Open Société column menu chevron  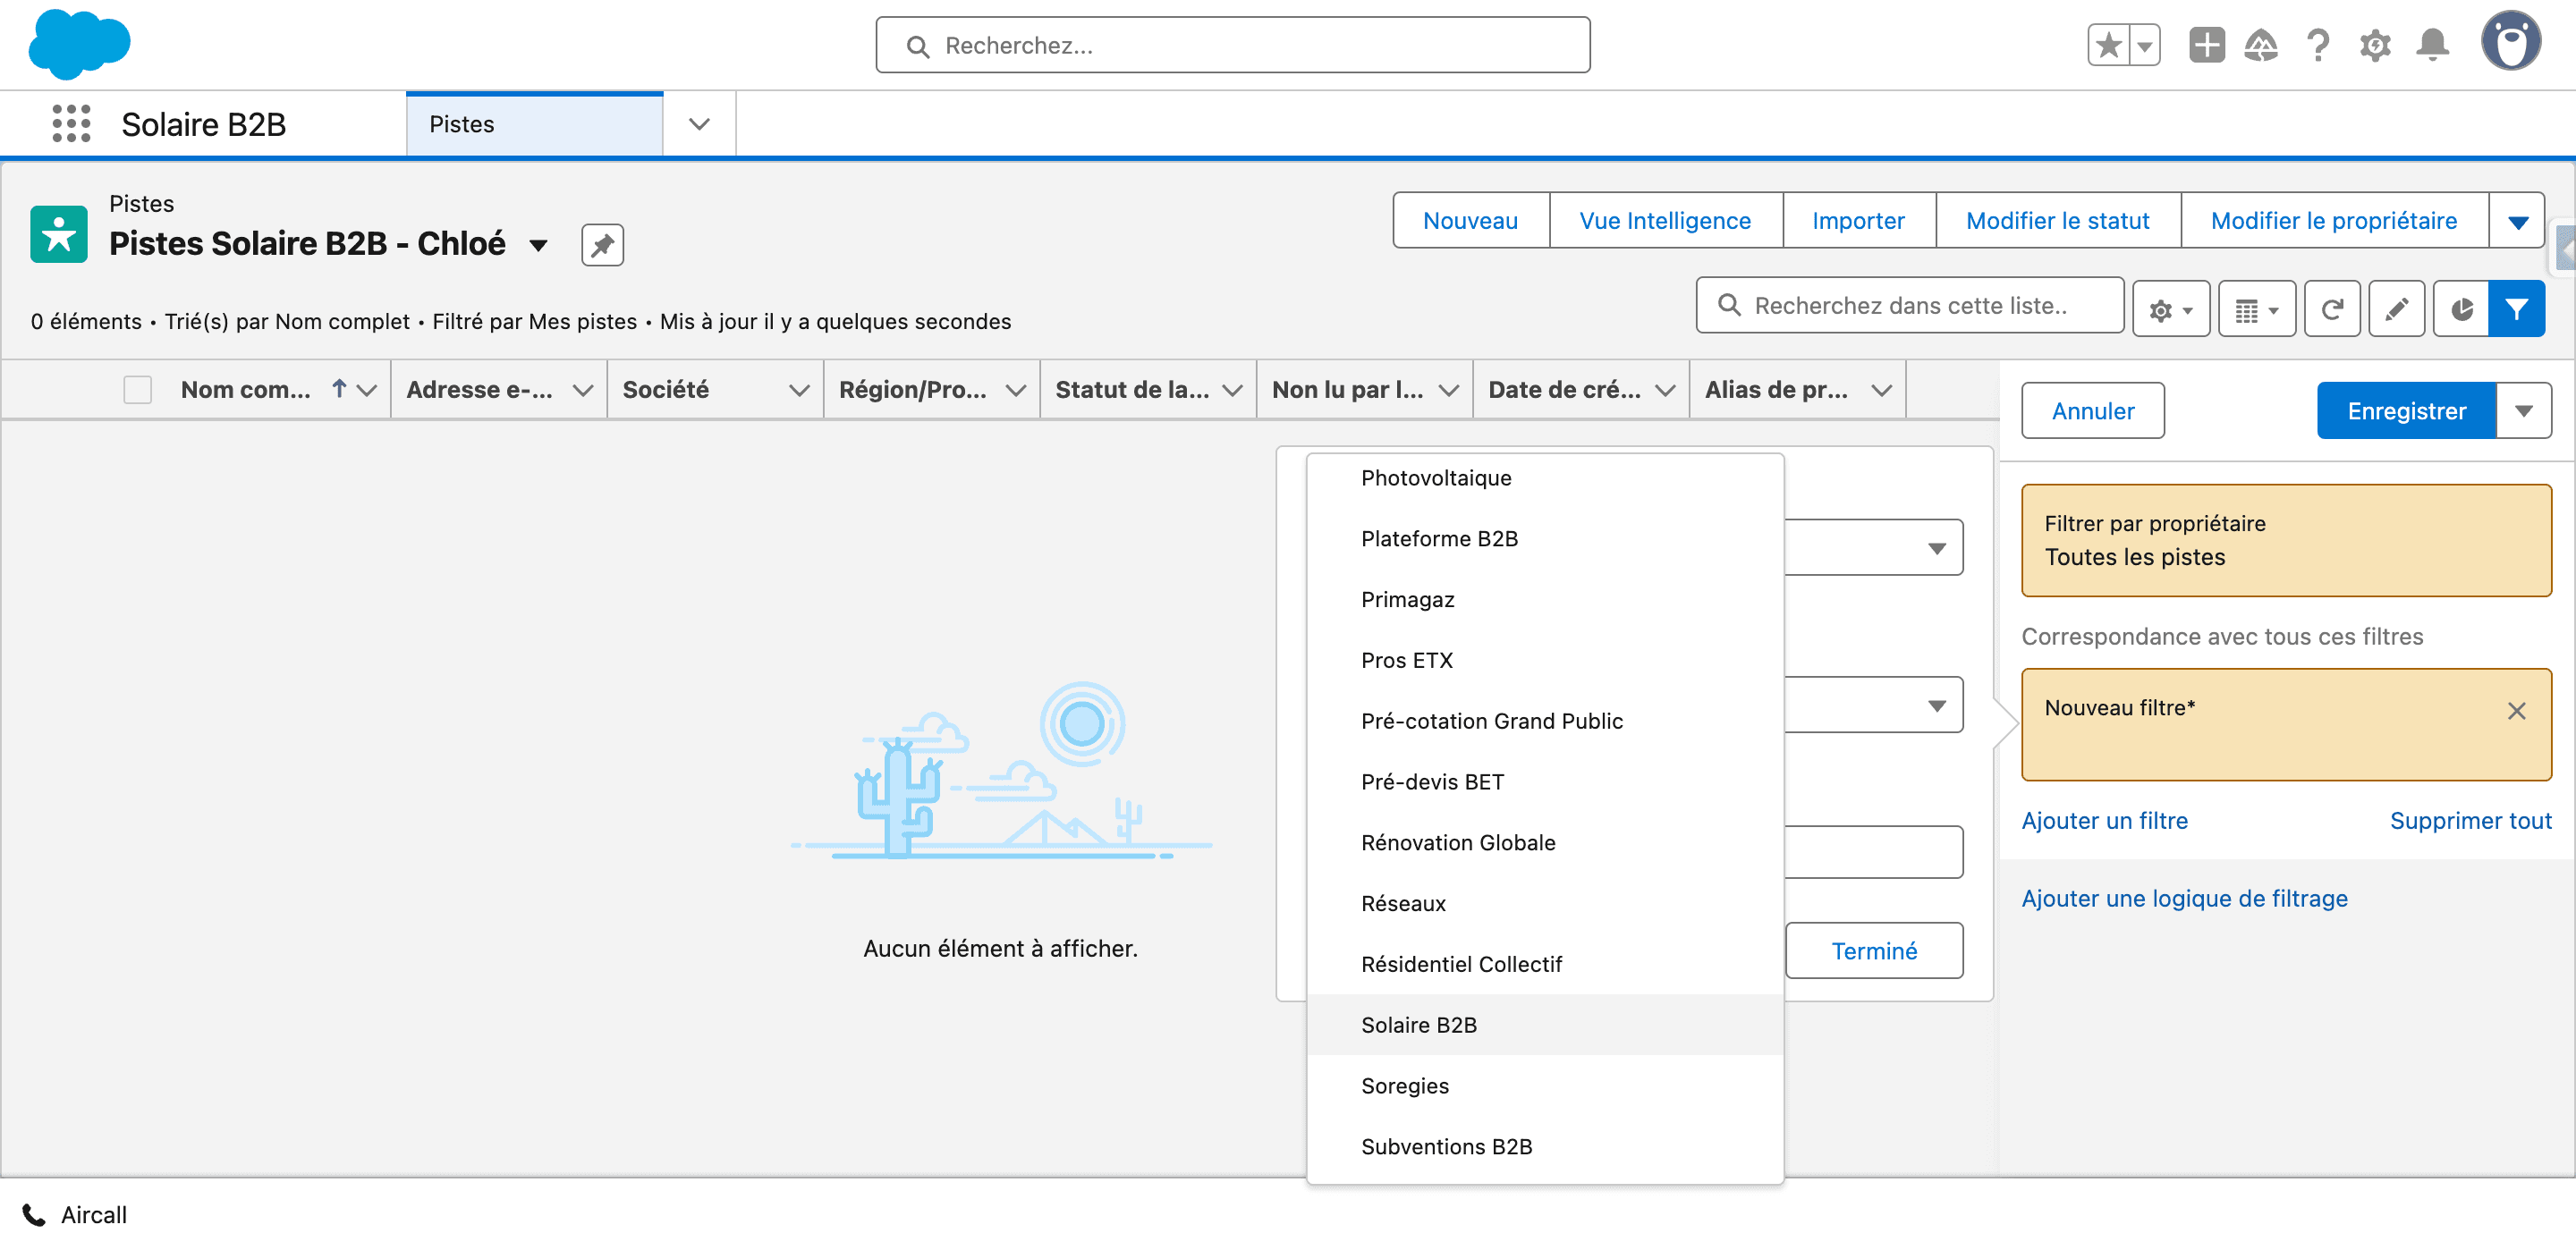tap(799, 390)
